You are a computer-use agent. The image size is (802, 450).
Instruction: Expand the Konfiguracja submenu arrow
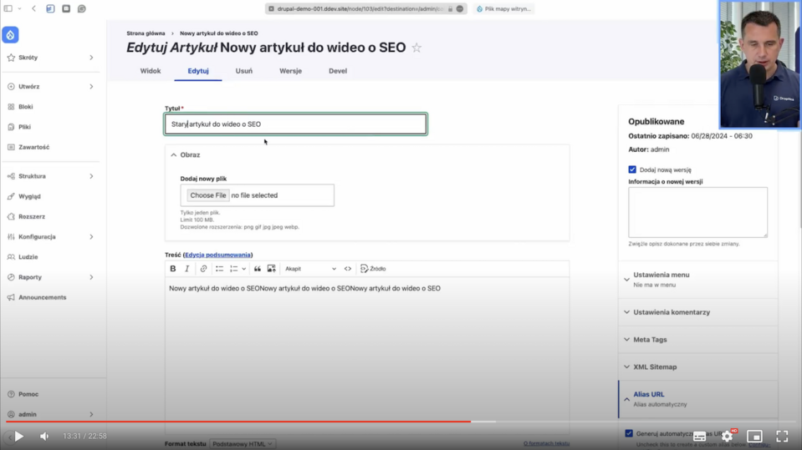91,237
